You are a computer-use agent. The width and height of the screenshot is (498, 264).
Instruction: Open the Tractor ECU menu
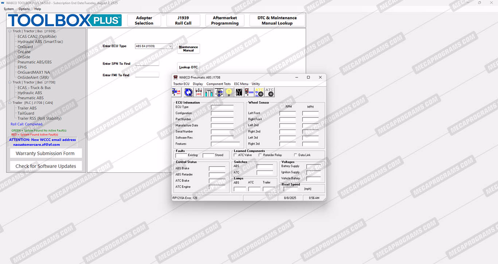point(181,84)
